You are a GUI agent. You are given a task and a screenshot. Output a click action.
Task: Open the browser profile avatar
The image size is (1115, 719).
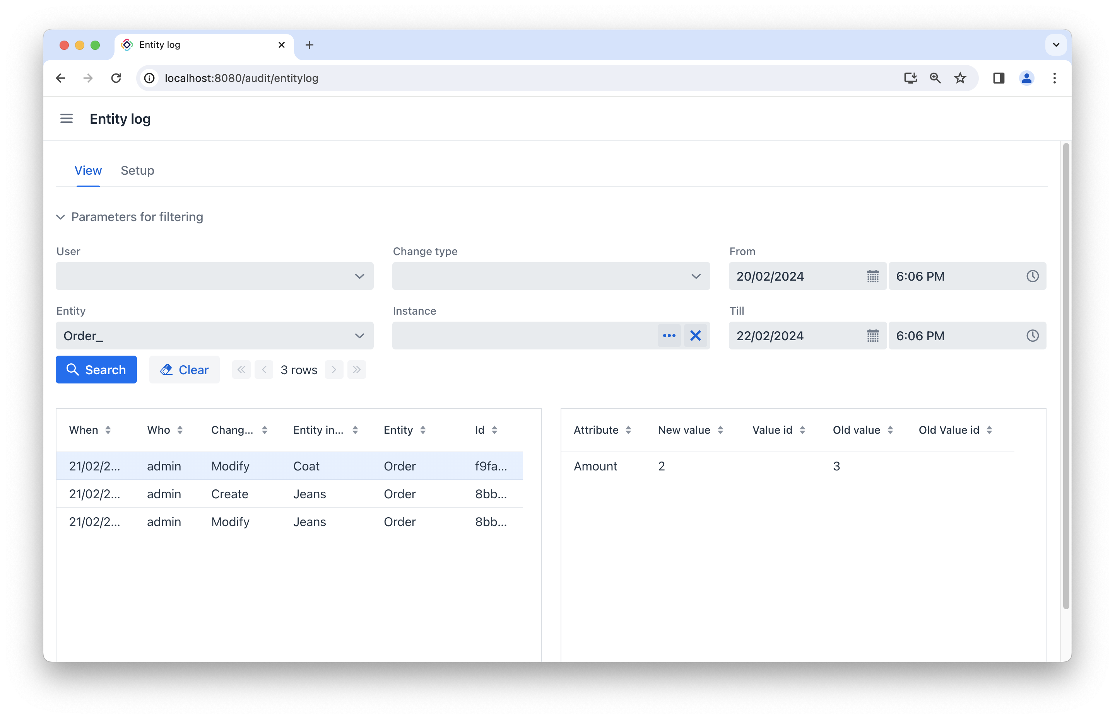(1026, 78)
